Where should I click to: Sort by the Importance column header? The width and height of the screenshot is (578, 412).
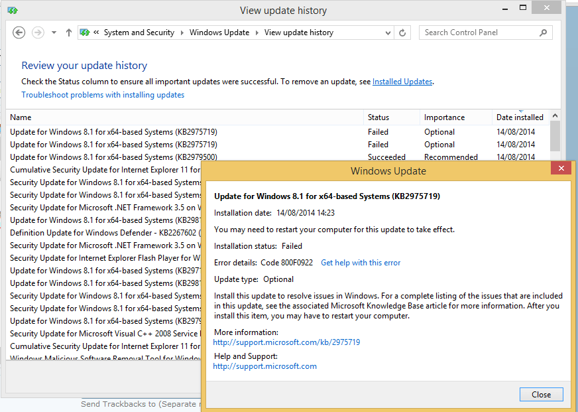click(455, 117)
